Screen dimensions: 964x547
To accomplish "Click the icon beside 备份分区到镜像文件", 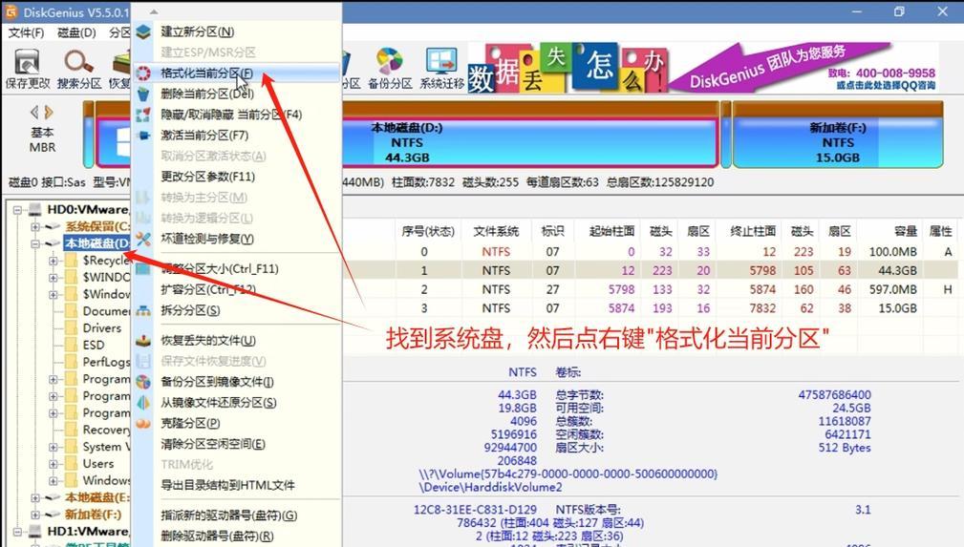I will 143,382.
